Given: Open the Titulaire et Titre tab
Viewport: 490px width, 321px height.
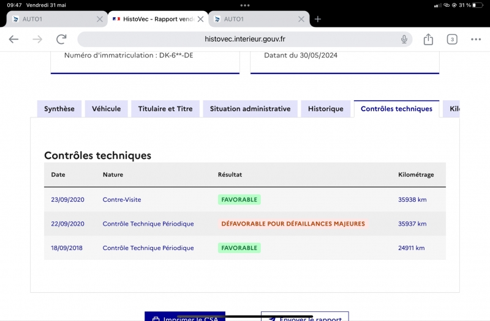Looking at the screenshot, I should click(x=165, y=109).
